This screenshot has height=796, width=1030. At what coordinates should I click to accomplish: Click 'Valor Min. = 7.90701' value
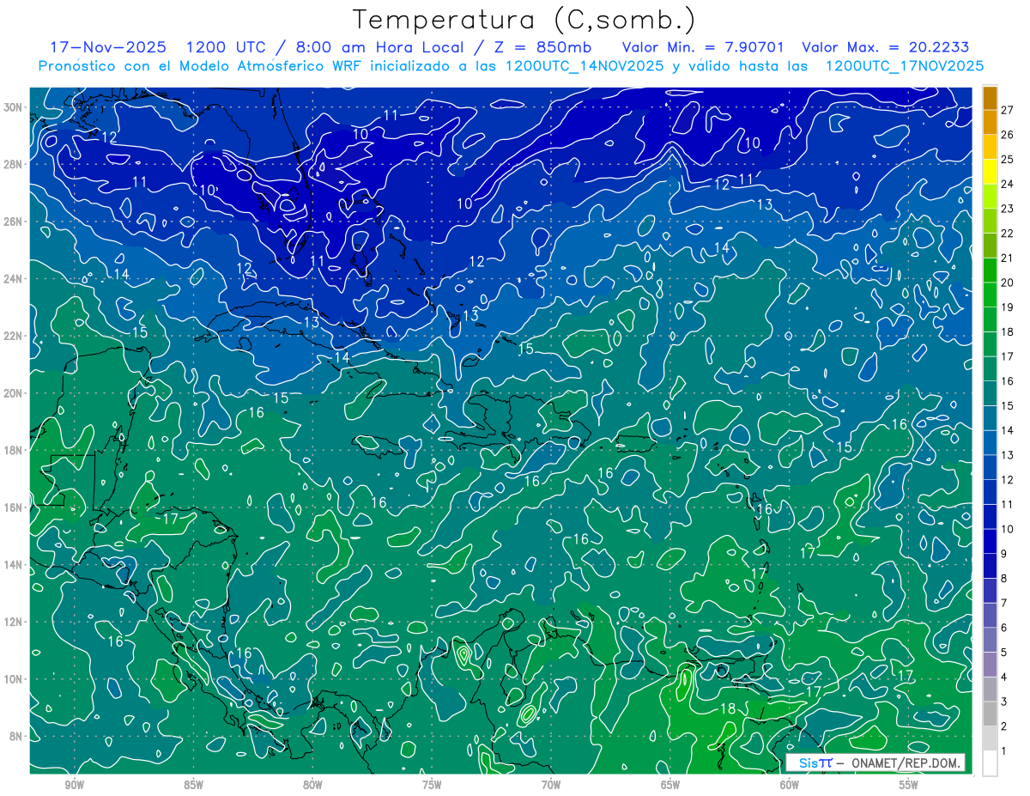point(703,46)
